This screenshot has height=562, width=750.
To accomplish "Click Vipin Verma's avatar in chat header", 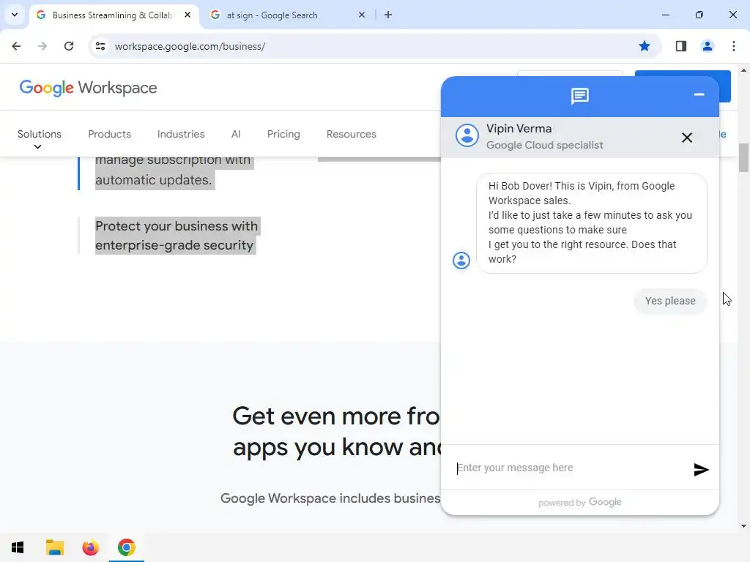I will pos(467,135).
